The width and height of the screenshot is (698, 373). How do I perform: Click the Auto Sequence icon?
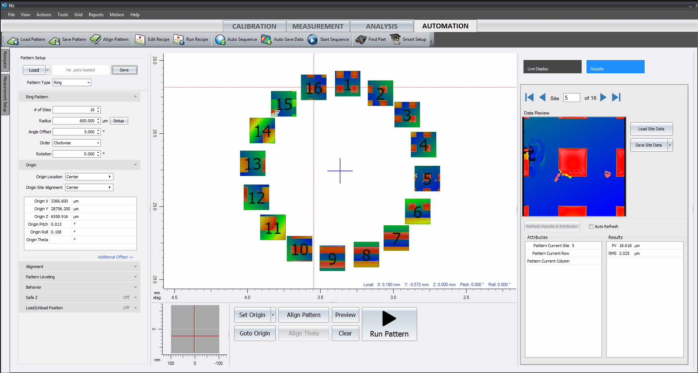point(220,39)
